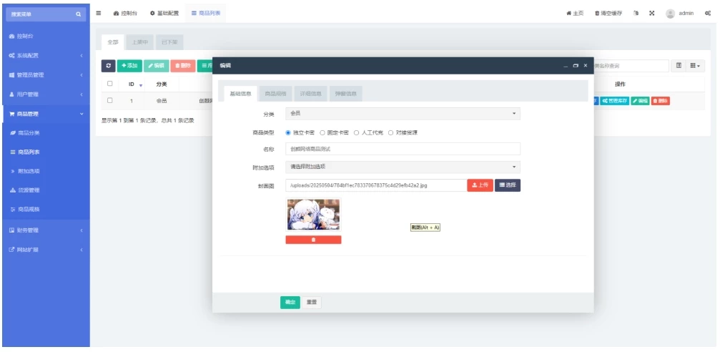The image size is (720, 352).
Task: Open the 附加选项 dropdown
Action: click(x=403, y=167)
